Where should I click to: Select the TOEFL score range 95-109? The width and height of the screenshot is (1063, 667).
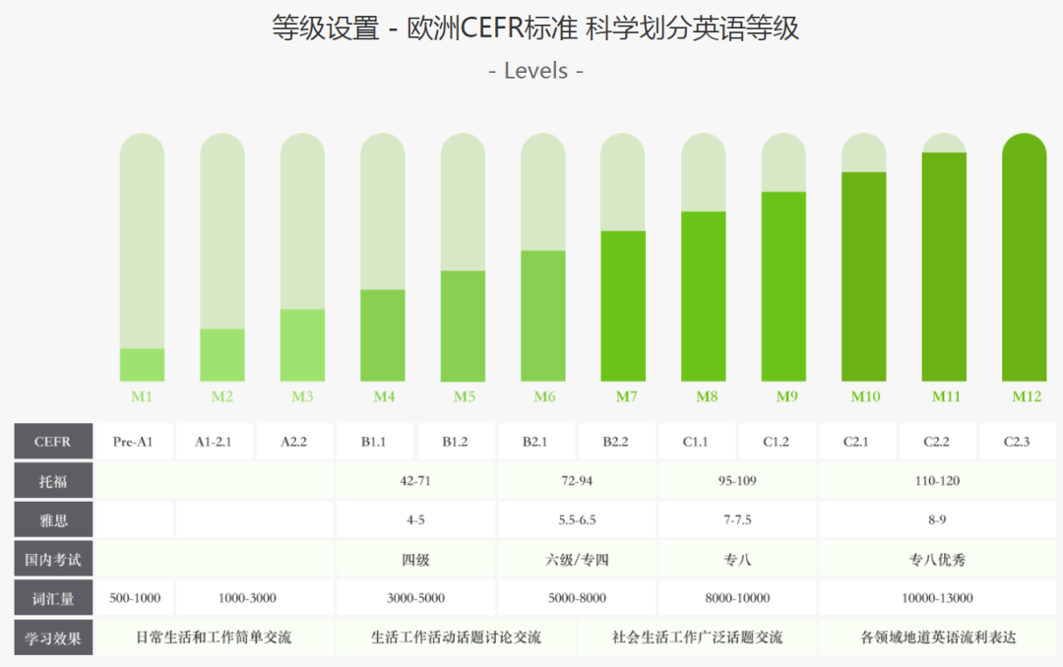pos(736,481)
